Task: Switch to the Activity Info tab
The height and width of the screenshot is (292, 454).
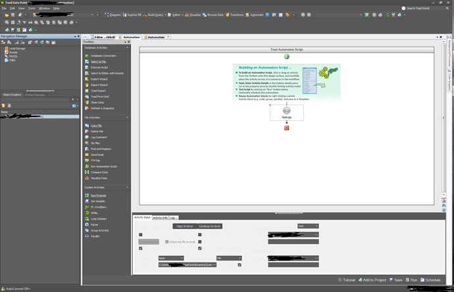Action: click(x=160, y=218)
